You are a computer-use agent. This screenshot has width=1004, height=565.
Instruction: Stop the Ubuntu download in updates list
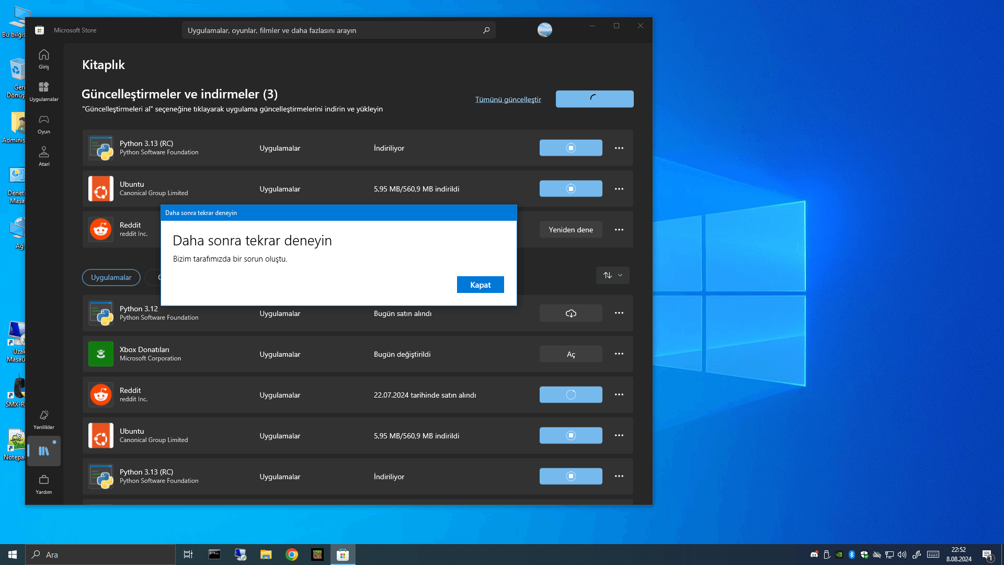coord(571,189)
